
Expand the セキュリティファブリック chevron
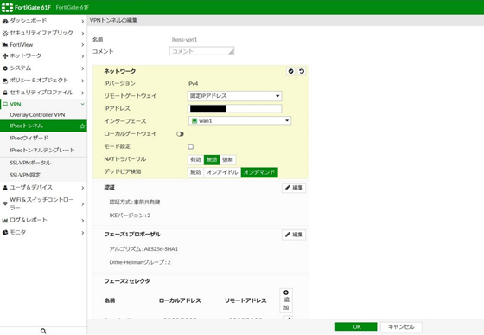(82, 34)
